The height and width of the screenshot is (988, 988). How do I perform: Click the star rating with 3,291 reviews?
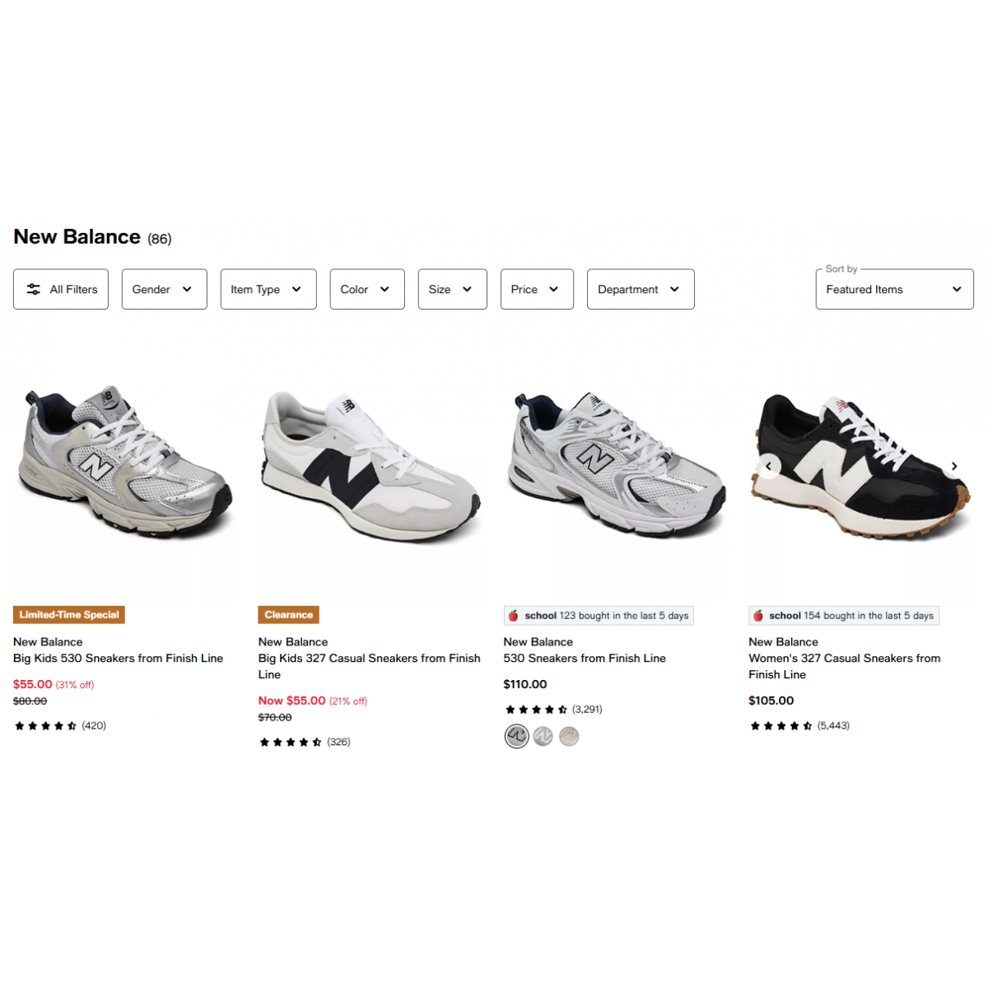click(x=553, y=709)
